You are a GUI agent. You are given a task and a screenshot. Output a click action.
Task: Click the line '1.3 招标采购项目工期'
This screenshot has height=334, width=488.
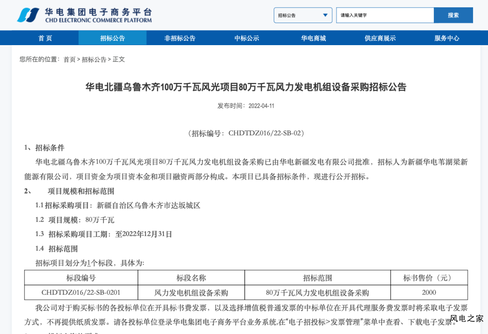(x=103, y=234)
